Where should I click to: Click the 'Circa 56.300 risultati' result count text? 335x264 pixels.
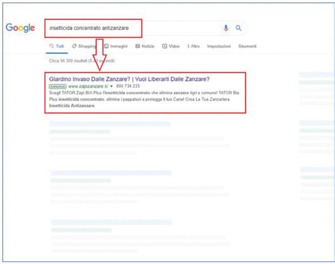(x=82, y=60)
